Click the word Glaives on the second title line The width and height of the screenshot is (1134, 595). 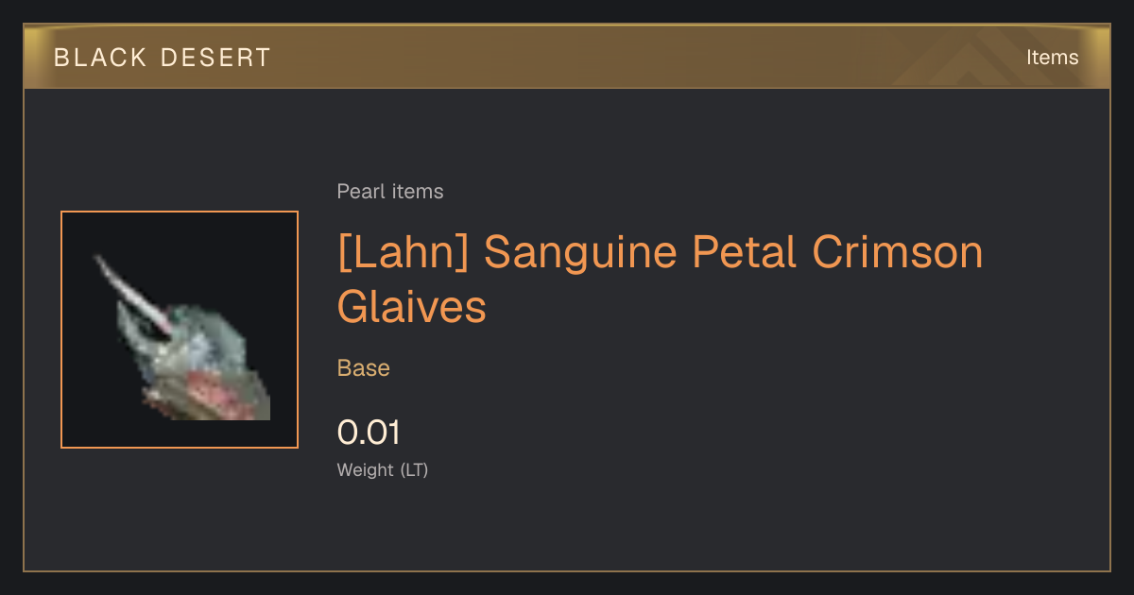pos(412,307)
